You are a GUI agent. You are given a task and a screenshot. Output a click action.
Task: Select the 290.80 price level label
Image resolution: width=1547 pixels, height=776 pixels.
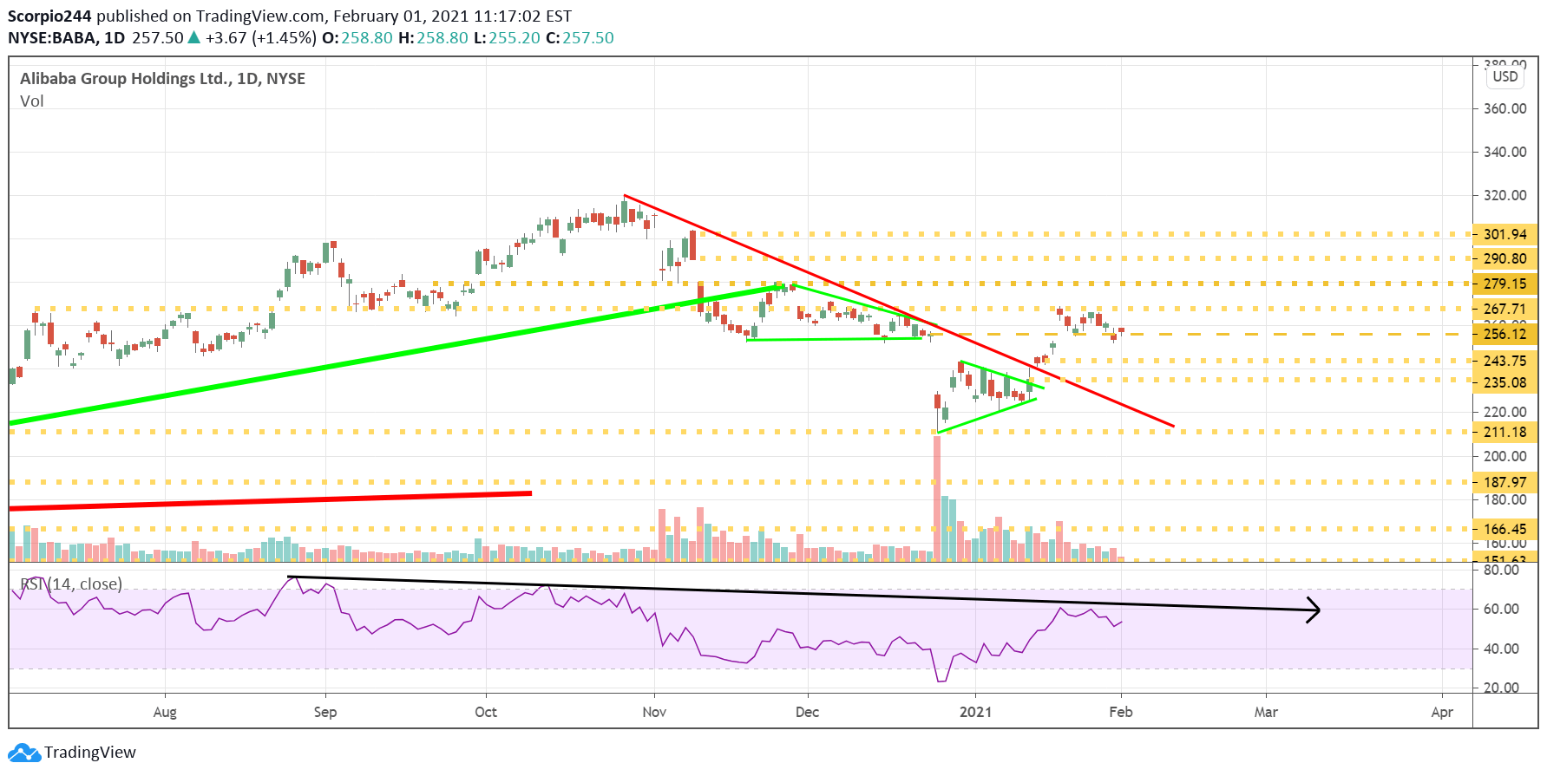pyautogui.click(x=1505, y=258)
